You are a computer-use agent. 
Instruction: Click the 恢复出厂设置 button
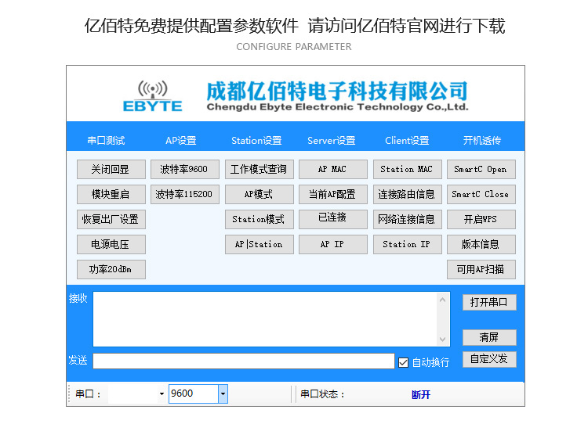pyautogui.click(x=111, y=219)
